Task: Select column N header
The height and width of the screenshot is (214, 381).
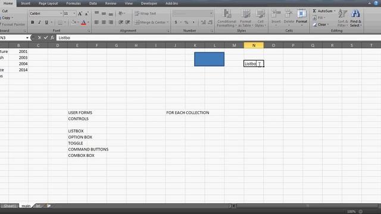Action: coord(254,45)
